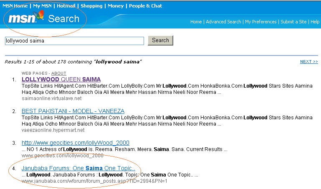This screenshot has width=321, height=189.
Task: Click the Janubaba Forums : Lollywood snippet text
Action: (x=110, y=175)
